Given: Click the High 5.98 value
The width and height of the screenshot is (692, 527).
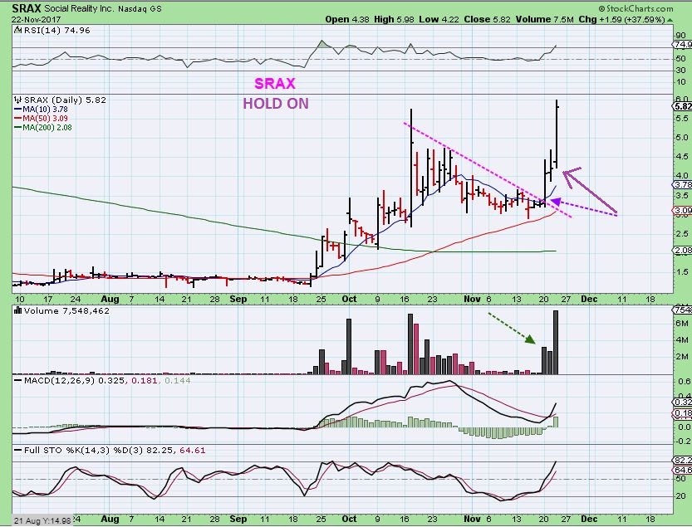Looking at the screenshot, I should [x=394, y=19].
